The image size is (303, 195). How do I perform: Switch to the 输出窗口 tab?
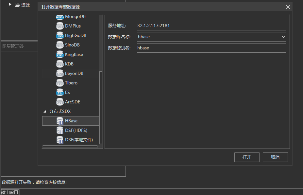point(10,192)
